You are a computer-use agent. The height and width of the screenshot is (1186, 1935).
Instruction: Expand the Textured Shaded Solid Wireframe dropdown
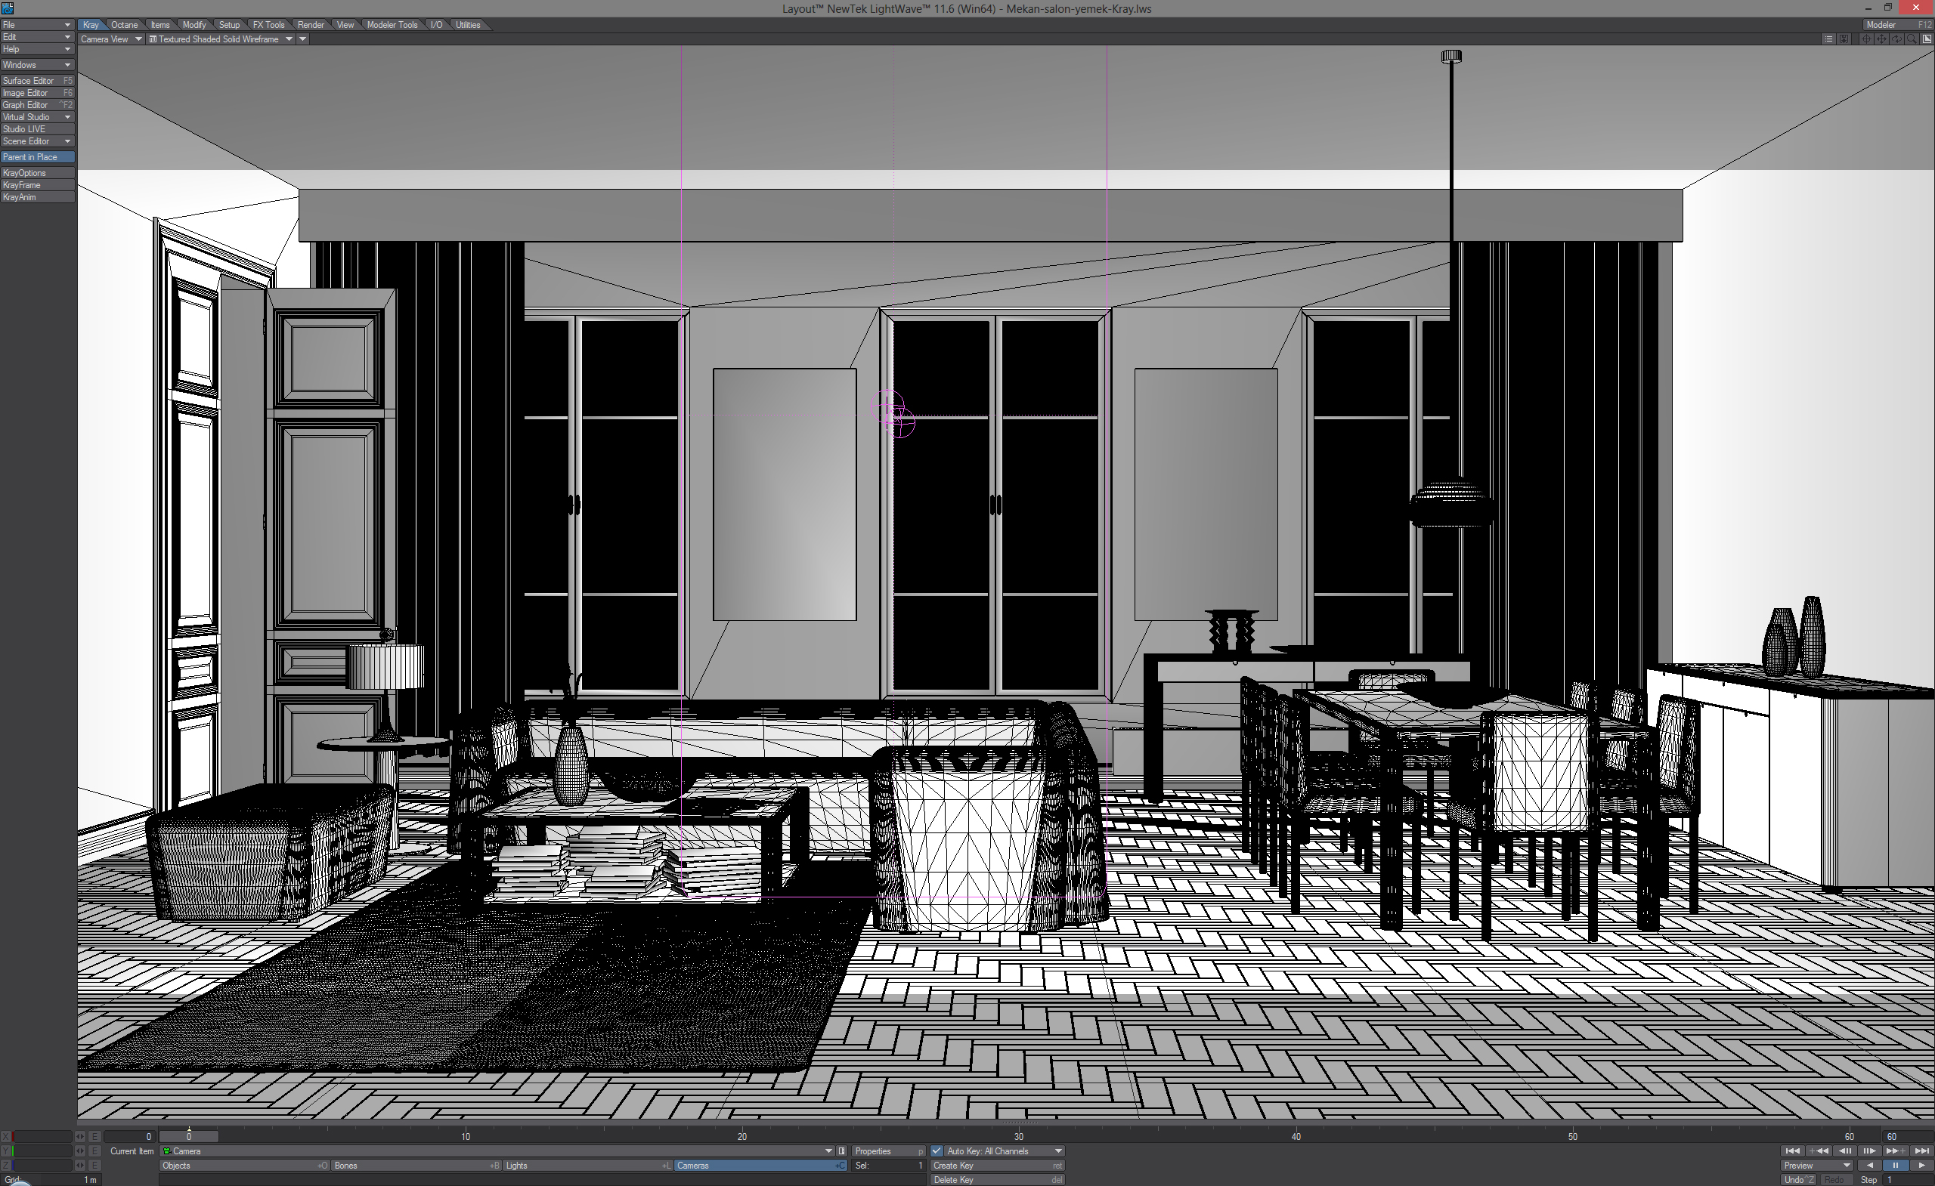[288, 39]
